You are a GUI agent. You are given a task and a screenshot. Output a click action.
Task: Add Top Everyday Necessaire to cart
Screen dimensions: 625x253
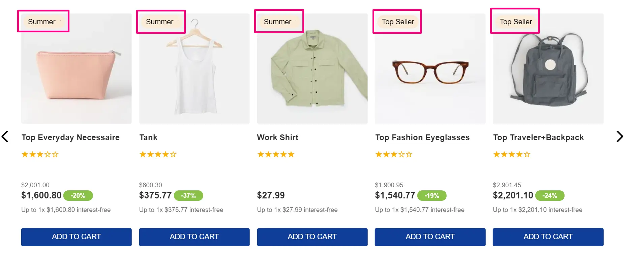[76, 237]
